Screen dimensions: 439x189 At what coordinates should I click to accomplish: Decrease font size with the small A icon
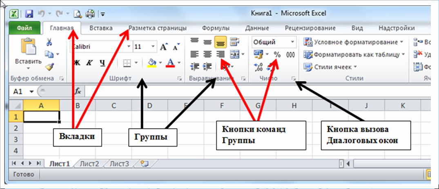click(x=176, y=47)
